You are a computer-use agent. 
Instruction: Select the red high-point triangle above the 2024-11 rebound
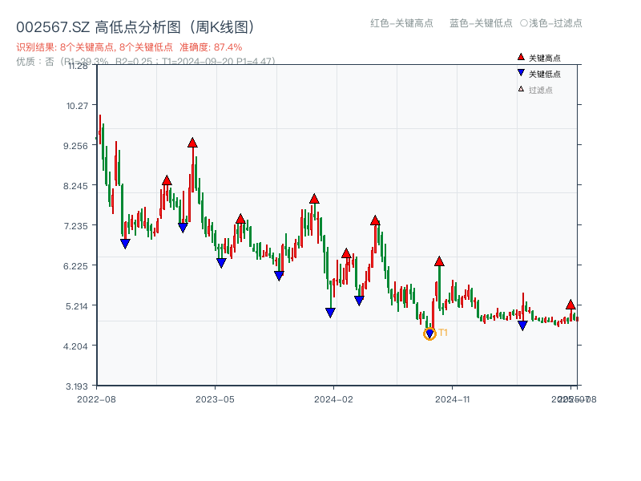(439, 260)
